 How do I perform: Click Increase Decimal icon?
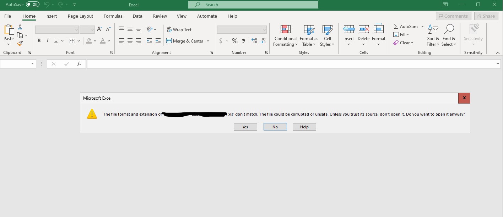(254, 41)
